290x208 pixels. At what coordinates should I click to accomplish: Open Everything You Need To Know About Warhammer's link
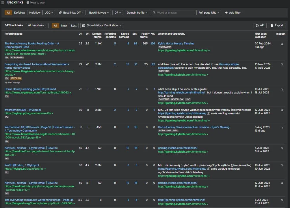[37, 66]
